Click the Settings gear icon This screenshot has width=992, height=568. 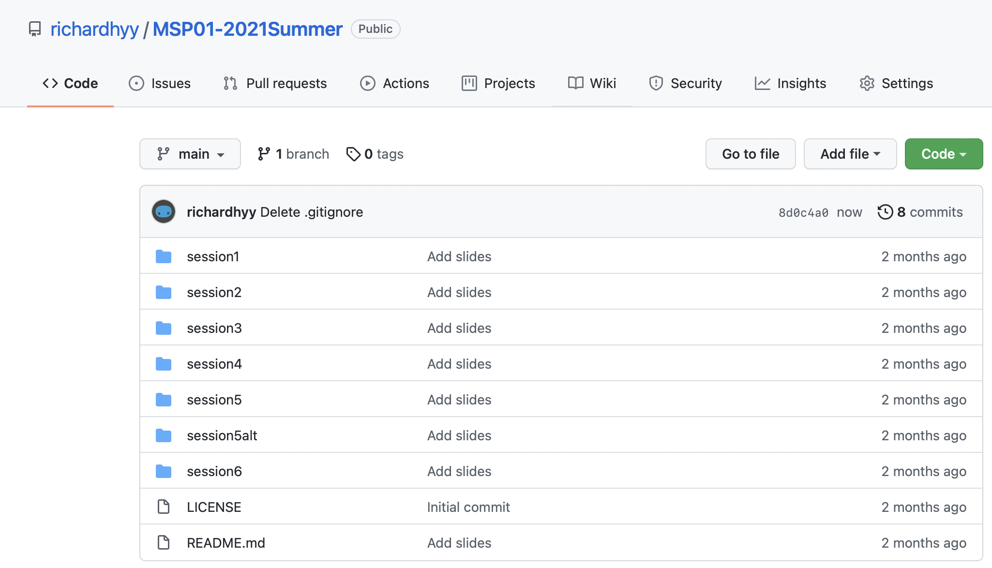tap(867, 83)
